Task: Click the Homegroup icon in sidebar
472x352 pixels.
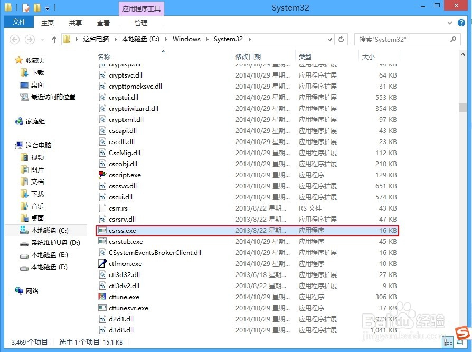Action: click(18, 121)
